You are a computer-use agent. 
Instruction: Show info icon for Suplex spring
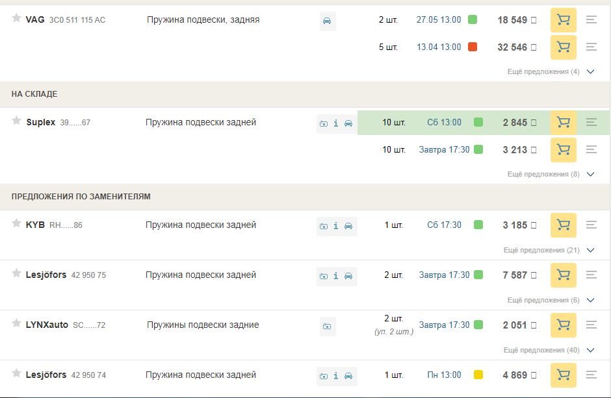tap(336, 123)
